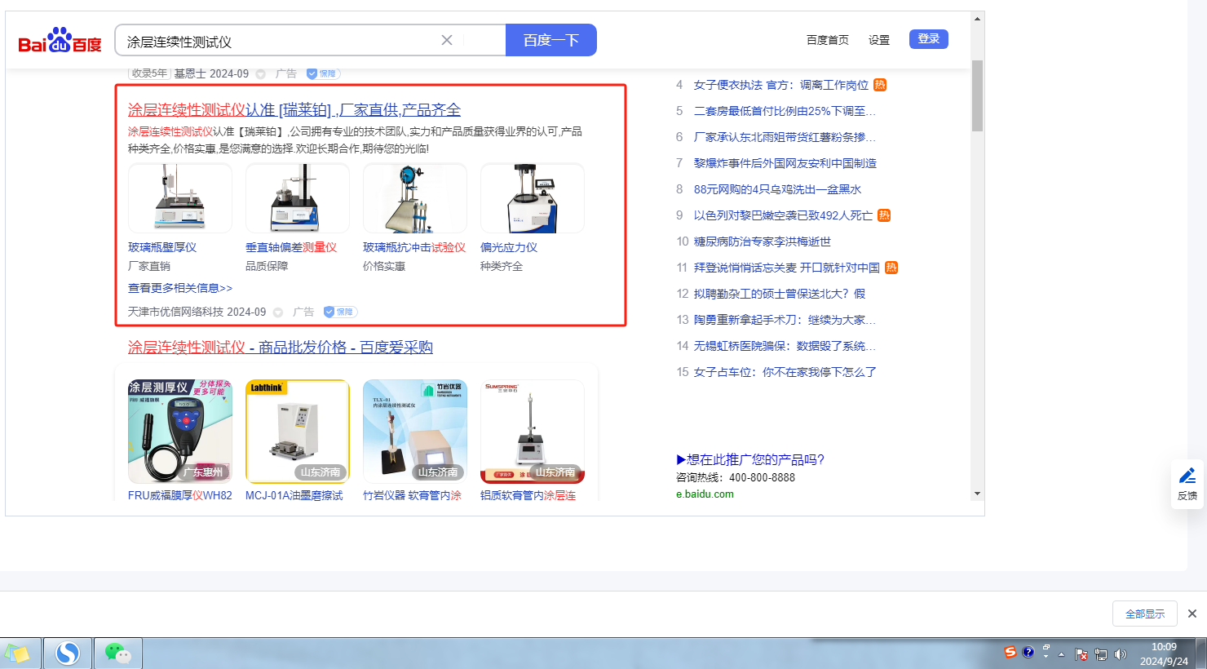Click the 保障 badge beside 天津市优信网络科技

[340, 312]
